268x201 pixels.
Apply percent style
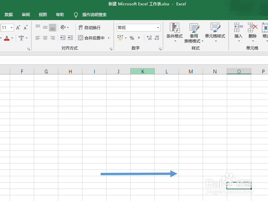(x=132, y=38)
